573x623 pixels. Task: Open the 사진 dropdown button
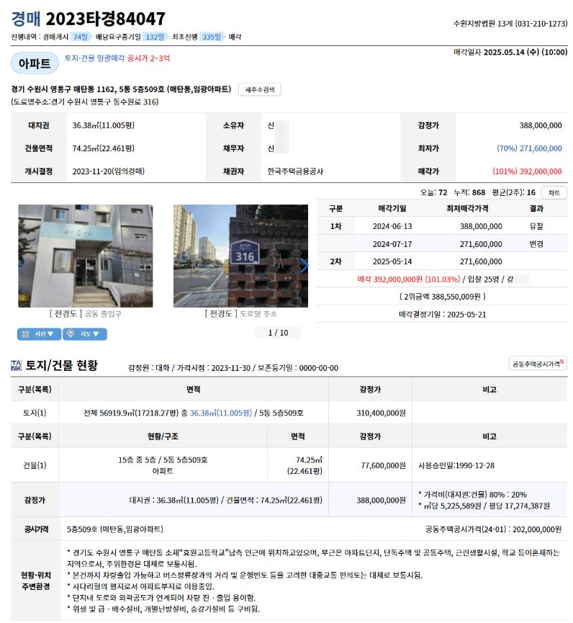[39, 333]
